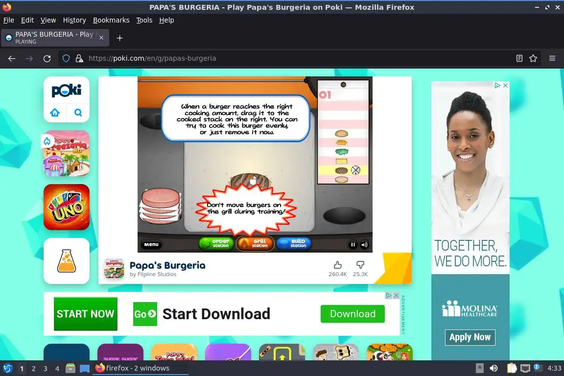Image resolution: width=564 pixels, height=376 pixels.
Task: Open the Edit menu
Action: [27, 20]
